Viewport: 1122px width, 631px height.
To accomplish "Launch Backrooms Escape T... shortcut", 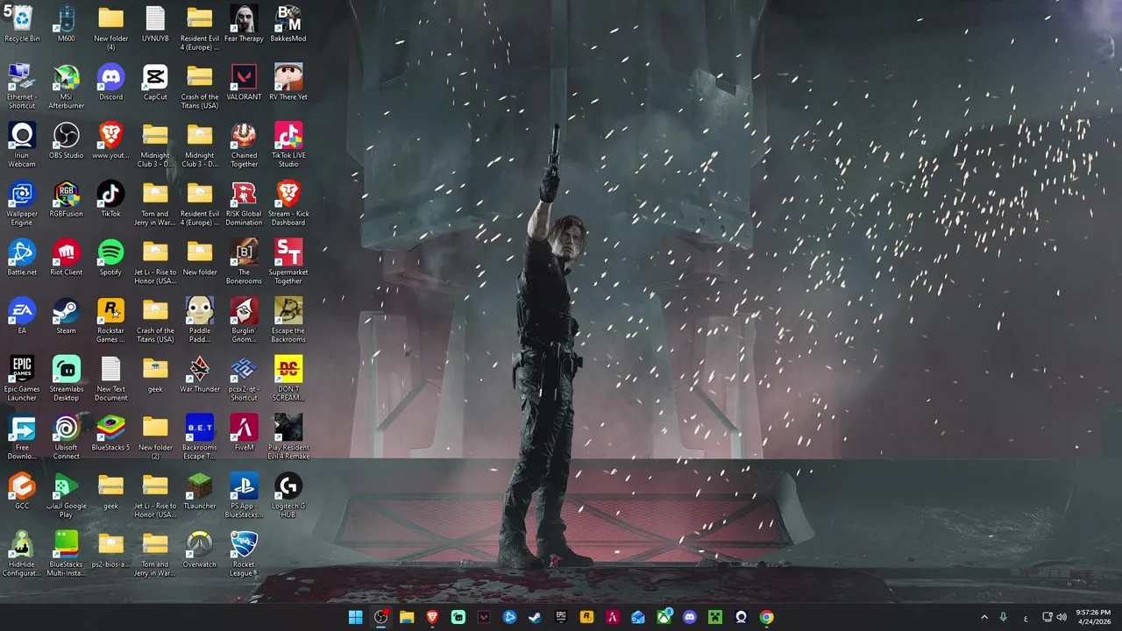I will [200, 437].
